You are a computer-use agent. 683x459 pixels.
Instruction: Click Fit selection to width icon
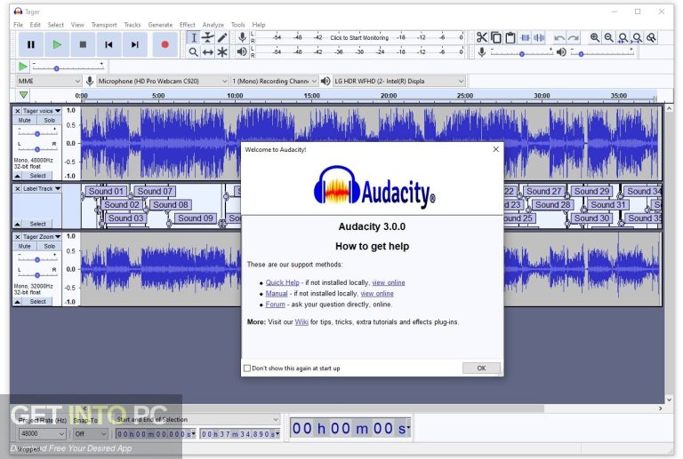point(623,38)
